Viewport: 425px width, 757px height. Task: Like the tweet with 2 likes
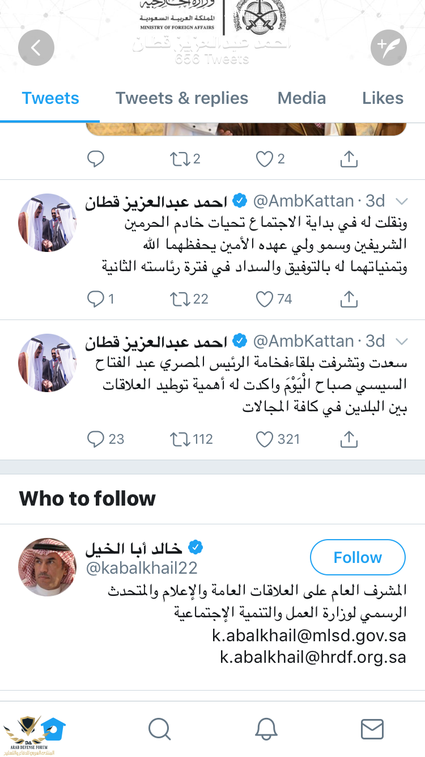click(x=265, y=159)
